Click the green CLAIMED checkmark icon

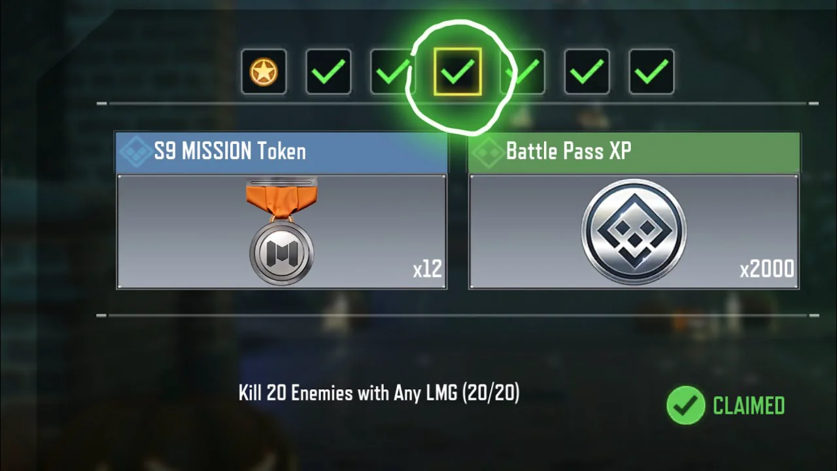(x=686, y=406)
